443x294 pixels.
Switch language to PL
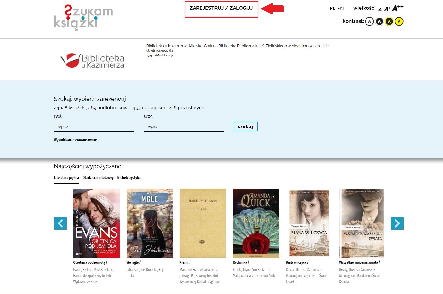click(332, 9)
